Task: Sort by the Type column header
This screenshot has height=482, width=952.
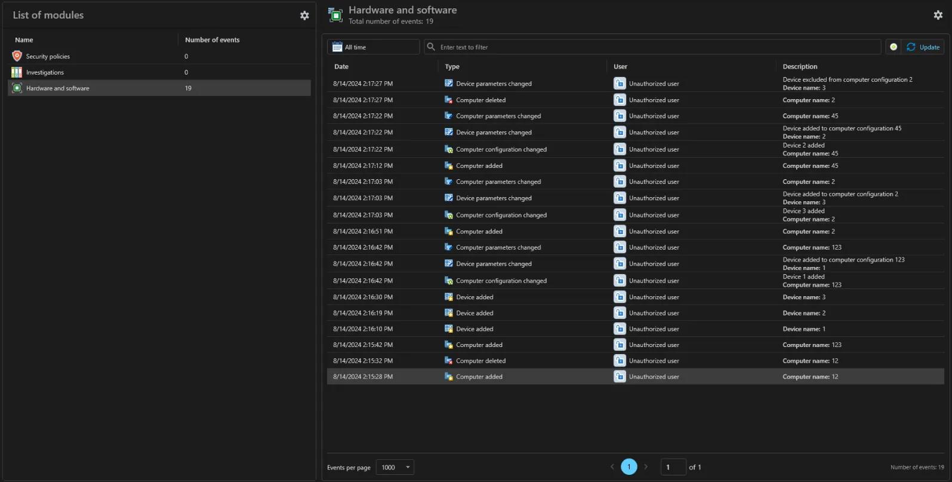Action: click(x=452, y=66)
